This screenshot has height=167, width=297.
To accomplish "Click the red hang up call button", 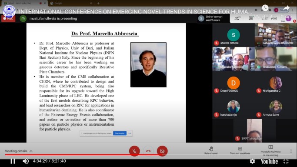I will pos(148,151).
